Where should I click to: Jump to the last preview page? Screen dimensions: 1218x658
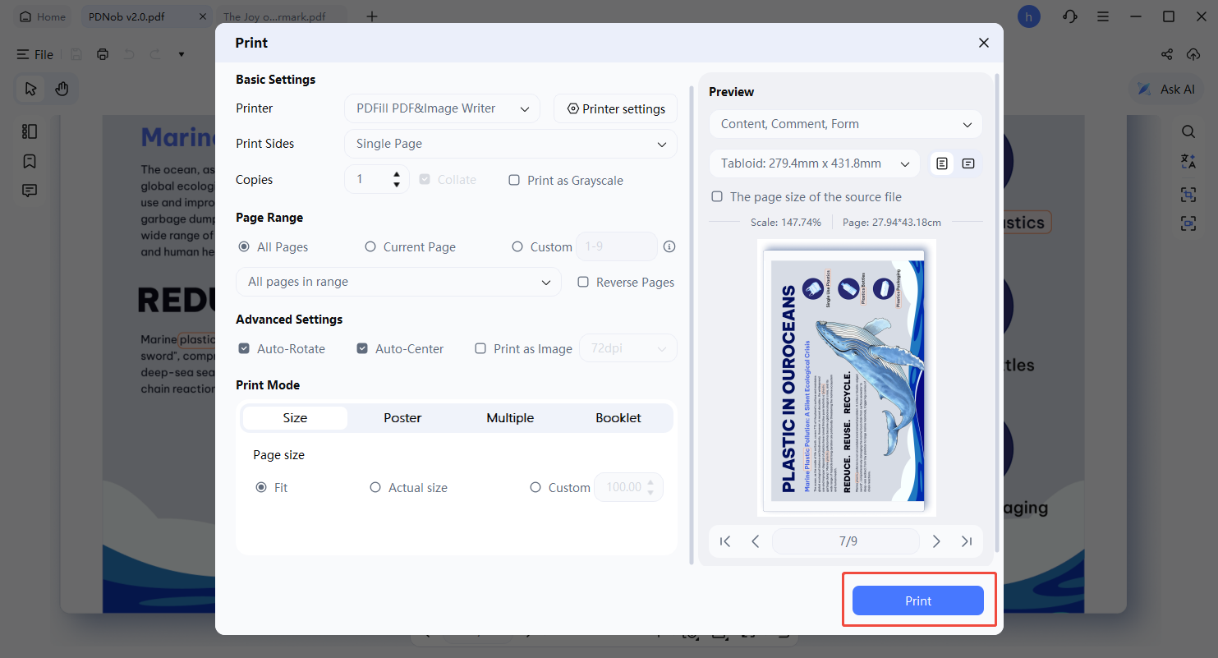[966, 541]
